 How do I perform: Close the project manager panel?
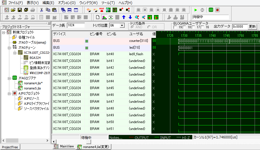click(49, 23)
